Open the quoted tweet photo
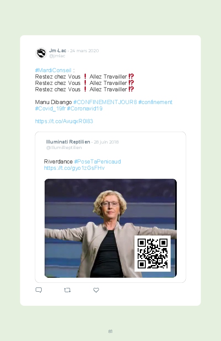 coord(110,228)
